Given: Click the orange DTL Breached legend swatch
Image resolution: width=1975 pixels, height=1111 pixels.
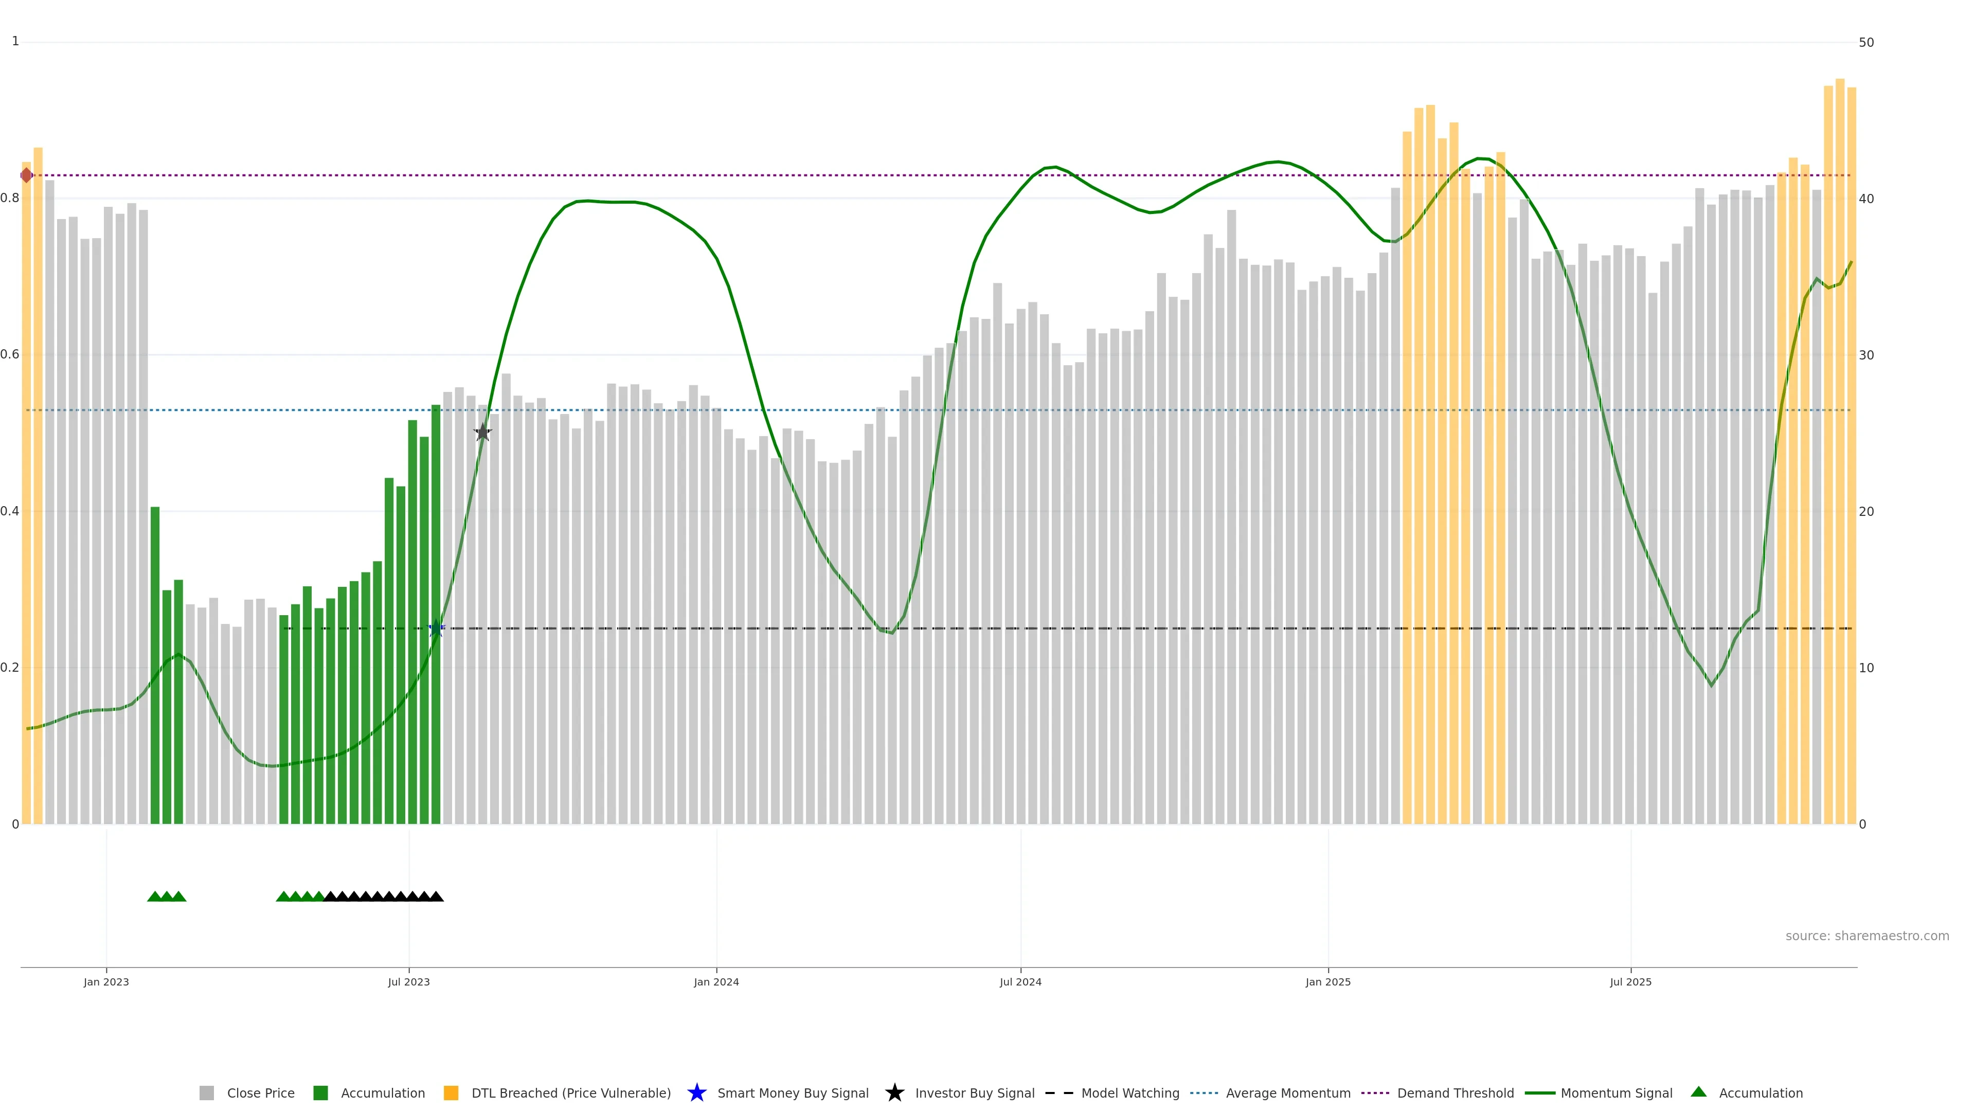Looking at the screenshot, I should [451, 1092].
